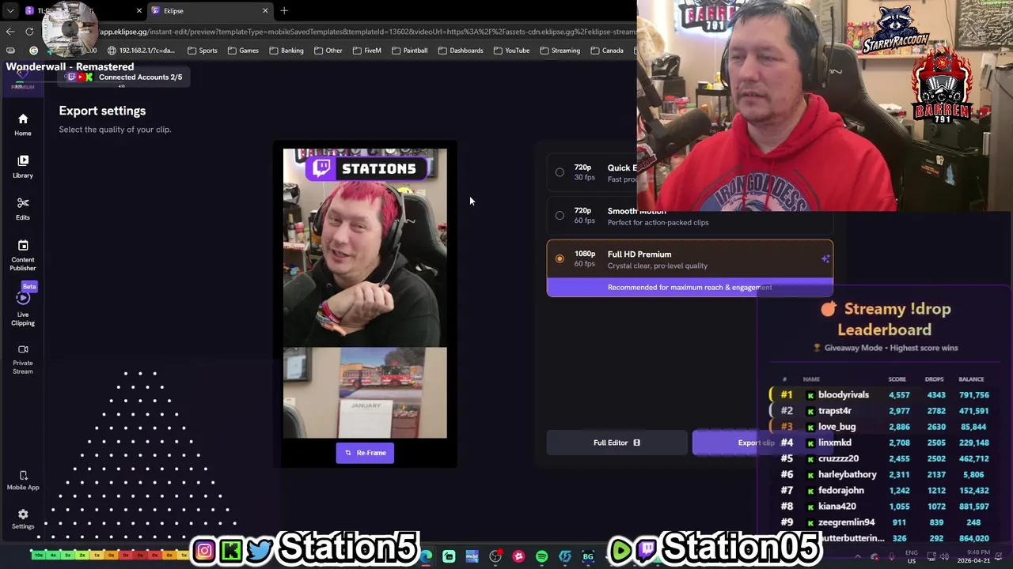Click the Recommended for maximum reach banner
Viewport: 1013px width, 569px height.
coord(689,287)
